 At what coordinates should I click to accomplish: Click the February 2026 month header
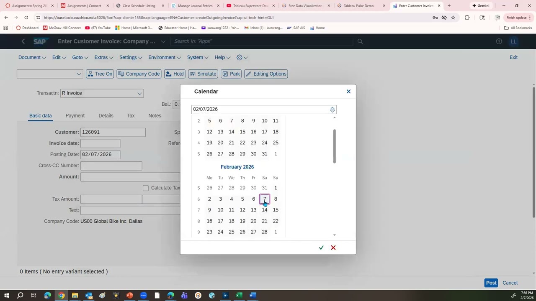pyautogui.click(x=237, y=167)
